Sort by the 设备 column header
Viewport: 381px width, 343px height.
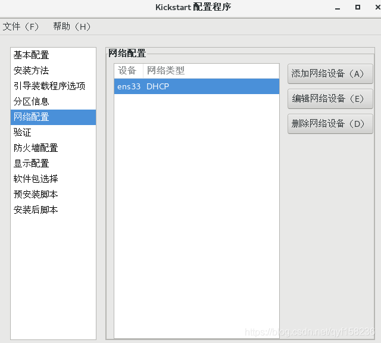pos(129,71)
